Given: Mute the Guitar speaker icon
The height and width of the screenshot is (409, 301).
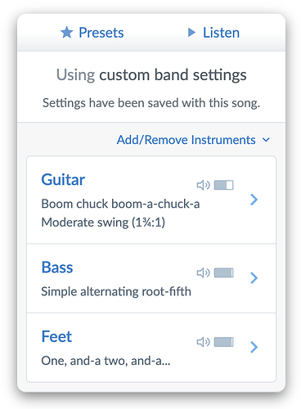Looking at the screenshot, I should coord(203,185).
